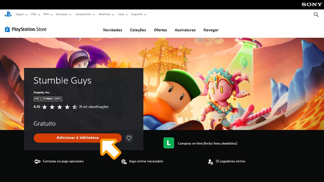Click Adicionar à biblioteca button
324x182 pixels.
click(x=78, y=138)
